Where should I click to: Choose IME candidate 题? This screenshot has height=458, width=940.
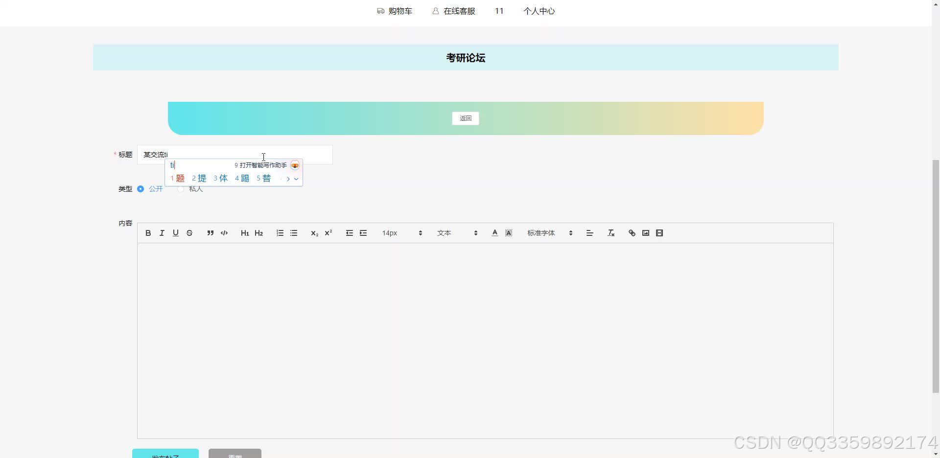coord(178,179)
